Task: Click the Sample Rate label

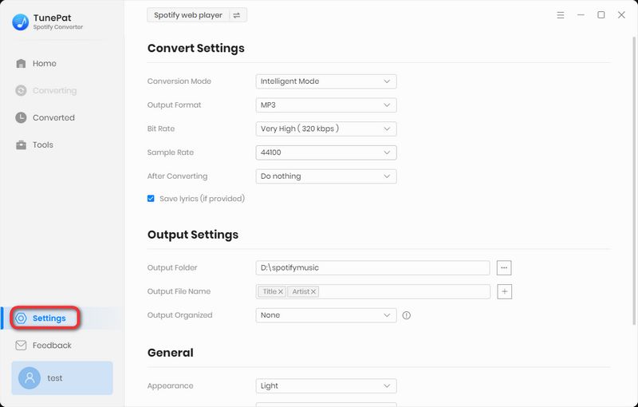Action: 171,152
